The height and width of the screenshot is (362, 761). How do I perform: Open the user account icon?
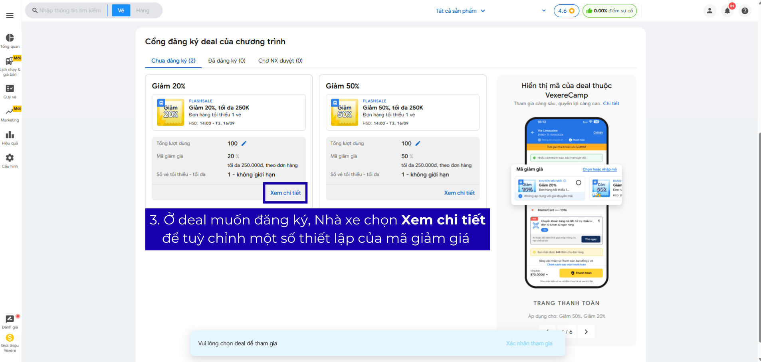[x=709, y=11]
